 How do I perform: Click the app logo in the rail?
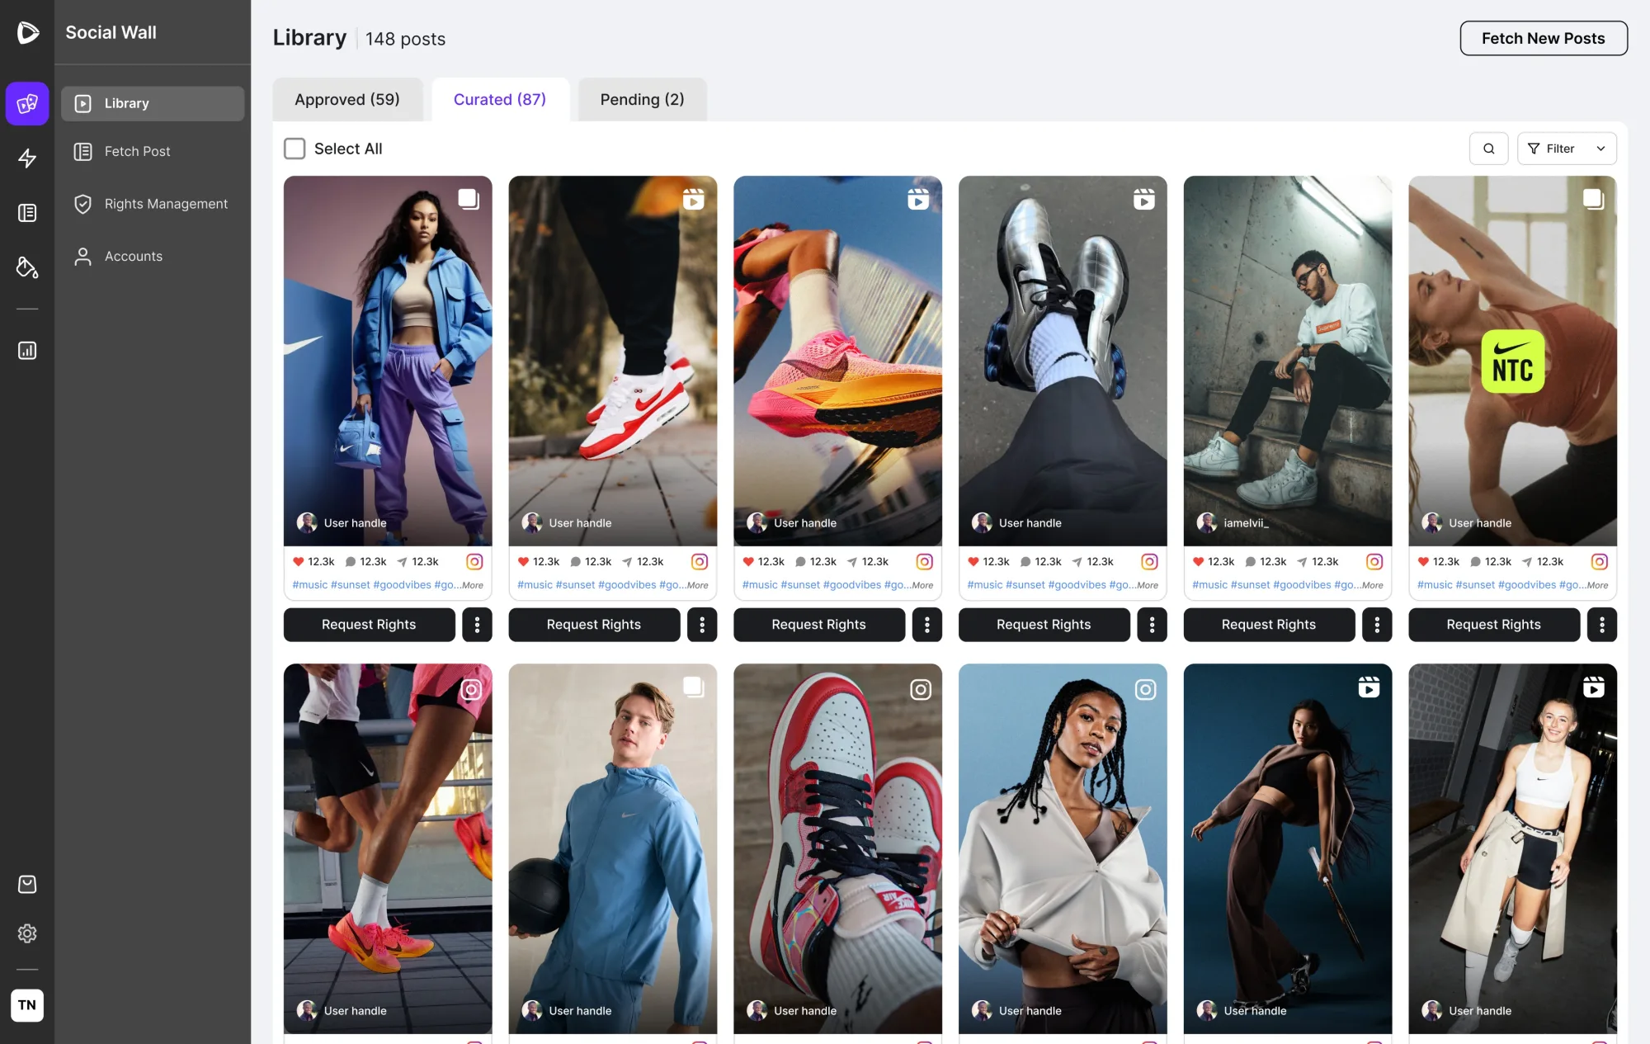[27, 32]
